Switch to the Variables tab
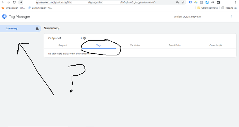The image size is (239, 127). coord(135,45)
